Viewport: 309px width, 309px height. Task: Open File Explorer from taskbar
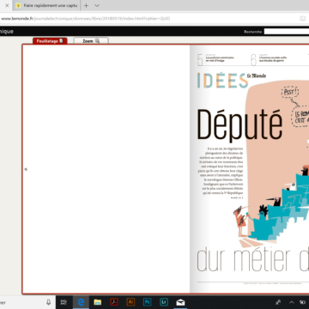click(x=98, y=302)
